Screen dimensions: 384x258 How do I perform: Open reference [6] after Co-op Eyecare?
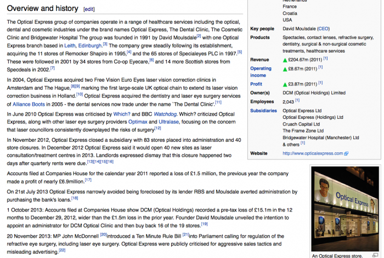click(x=151, y=60)
